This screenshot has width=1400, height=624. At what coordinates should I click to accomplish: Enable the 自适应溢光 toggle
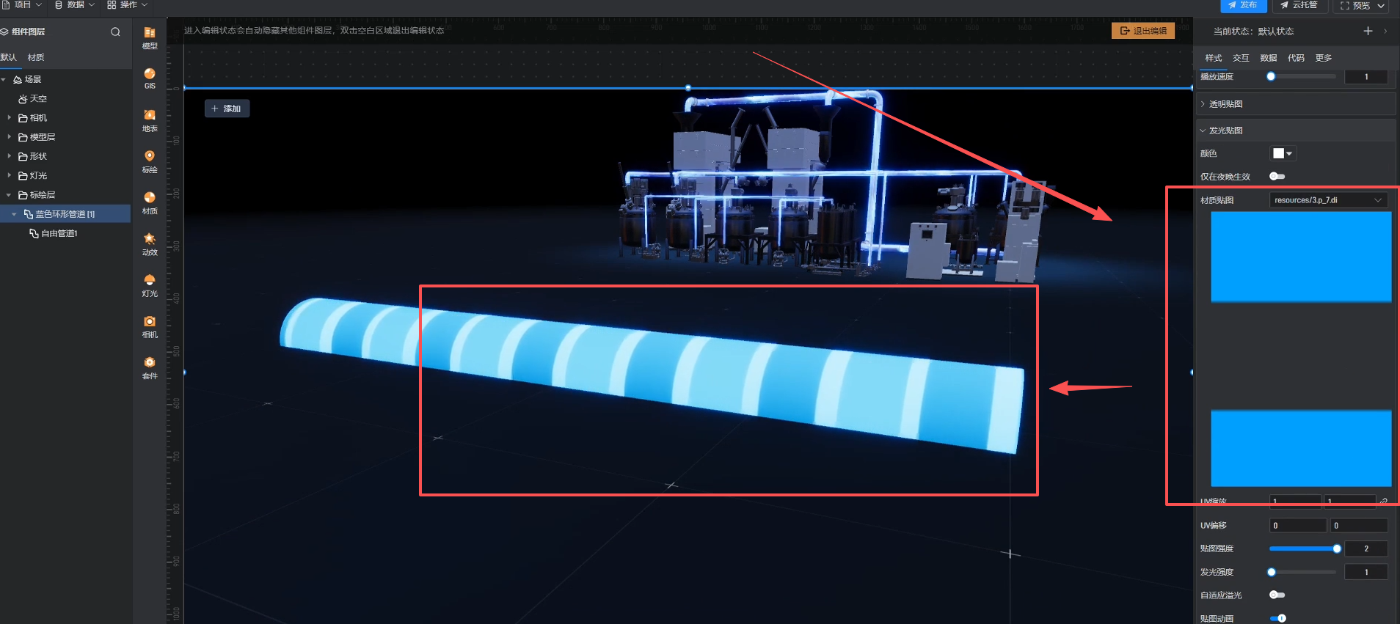1277,595
